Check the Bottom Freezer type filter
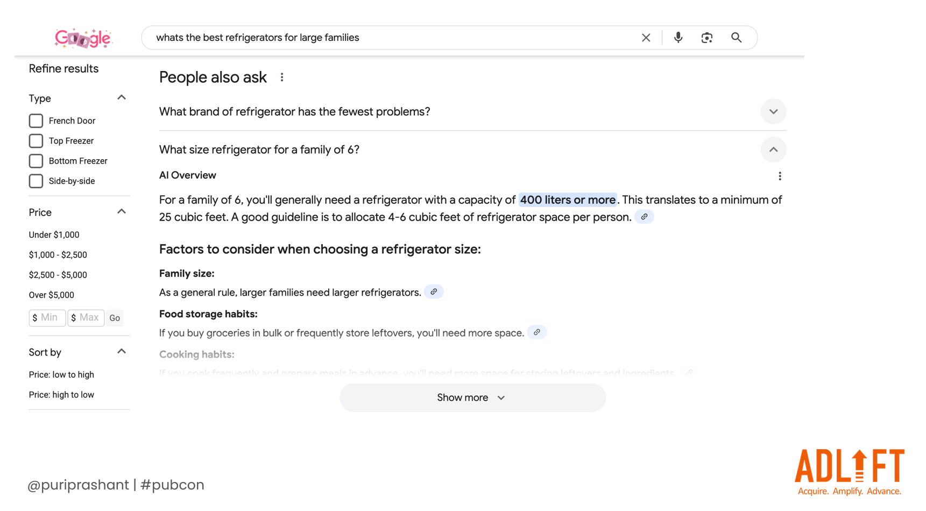 click(36, 161)
